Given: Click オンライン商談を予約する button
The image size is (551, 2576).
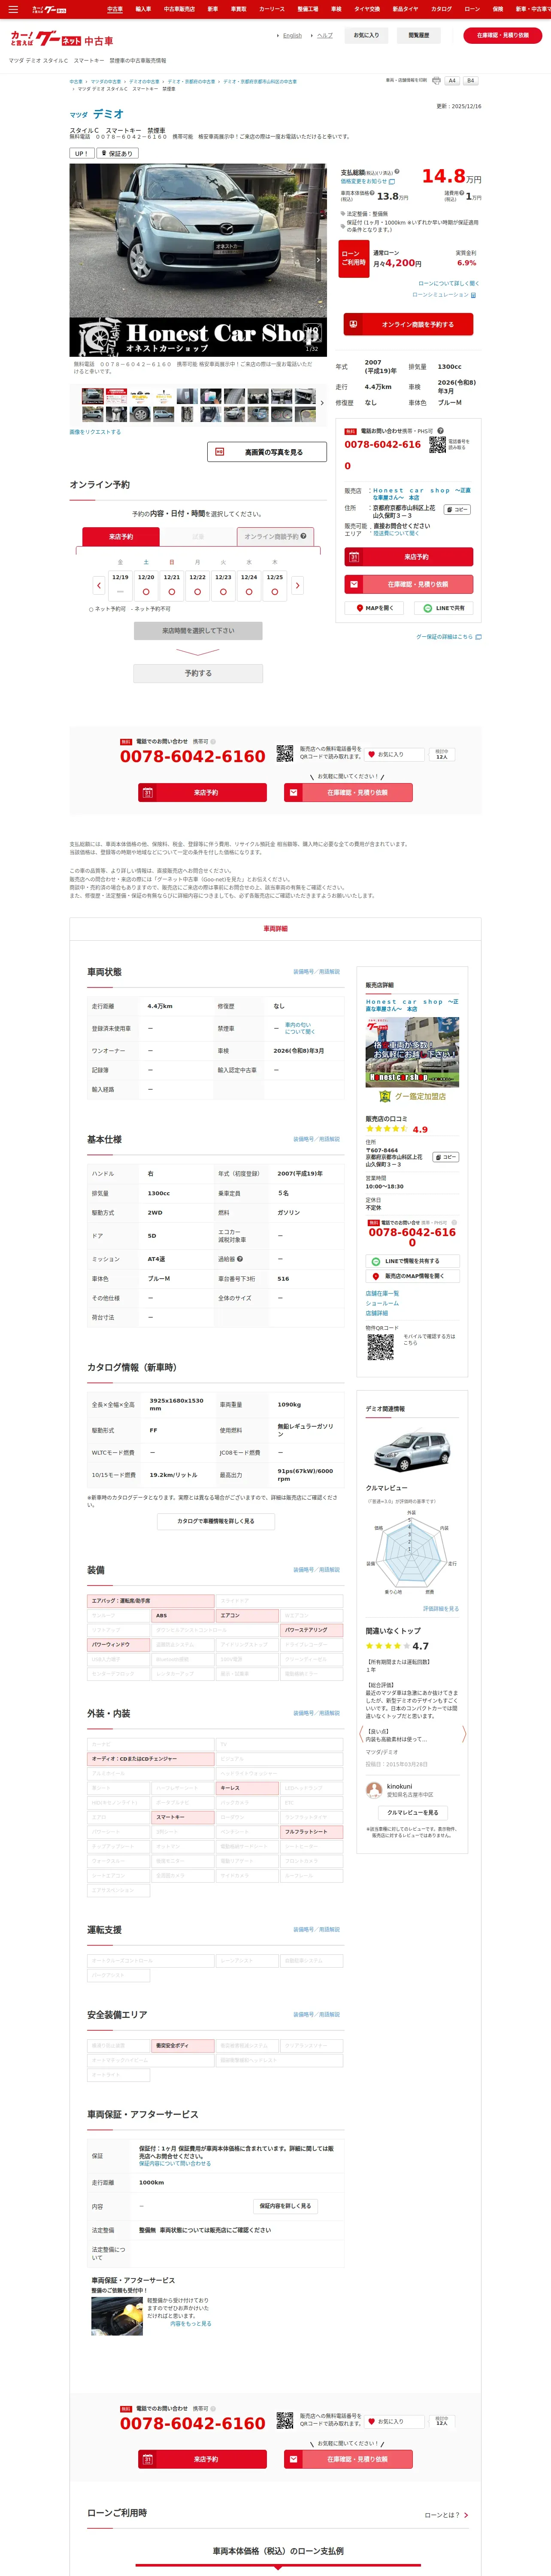Looking at the screenshot, I should pyautogui.click(x=408, y=324).
